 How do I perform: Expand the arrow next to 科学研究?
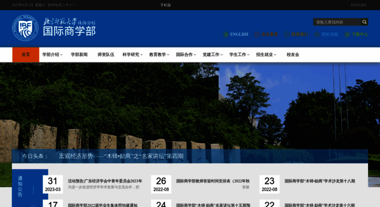click(141, 55)
